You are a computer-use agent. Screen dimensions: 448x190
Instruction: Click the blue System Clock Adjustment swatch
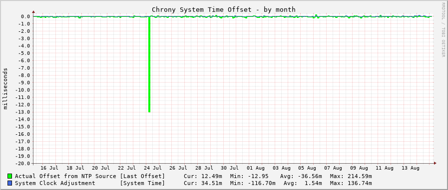pos(9,183)
